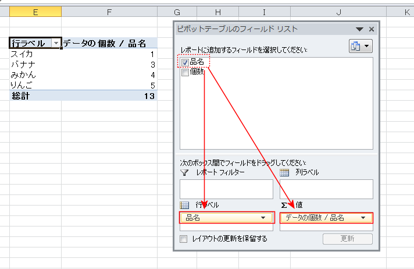Check the 個数 field checkbox

tap(185, 72)
